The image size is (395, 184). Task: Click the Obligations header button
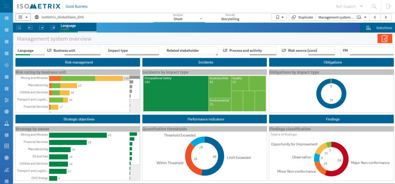tap(331, 62)
